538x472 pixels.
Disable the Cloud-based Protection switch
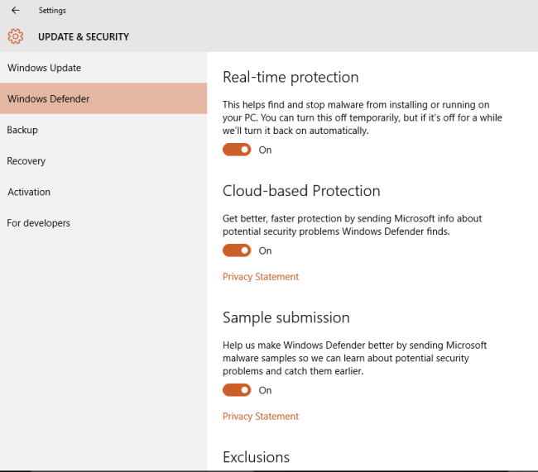click(x=237, y=250)
